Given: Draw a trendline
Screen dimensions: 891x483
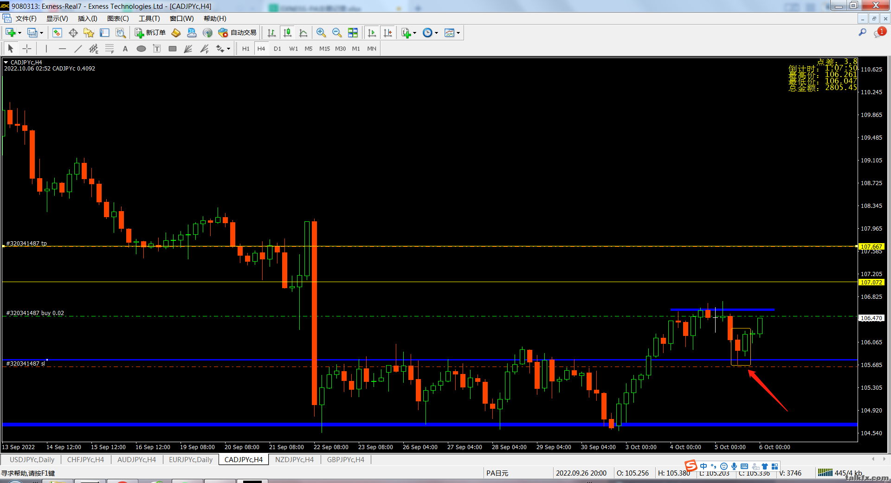Looking at the screenshot, I should click(x=78, y=48).
